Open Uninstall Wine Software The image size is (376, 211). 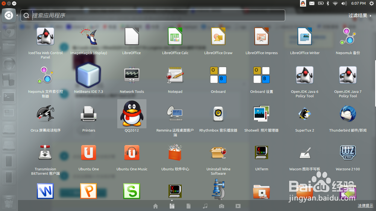pos(218,152)
